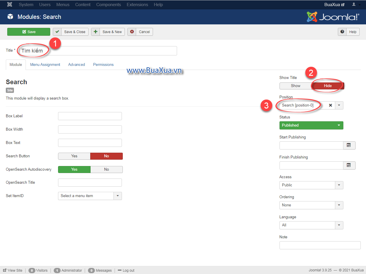Click Save & New button
This screenshot has width=366, height=274.
[108, 32]
